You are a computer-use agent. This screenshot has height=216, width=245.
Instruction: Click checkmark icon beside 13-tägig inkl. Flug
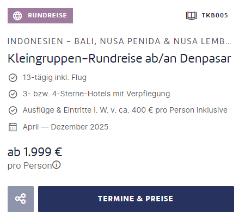(13, 78)
